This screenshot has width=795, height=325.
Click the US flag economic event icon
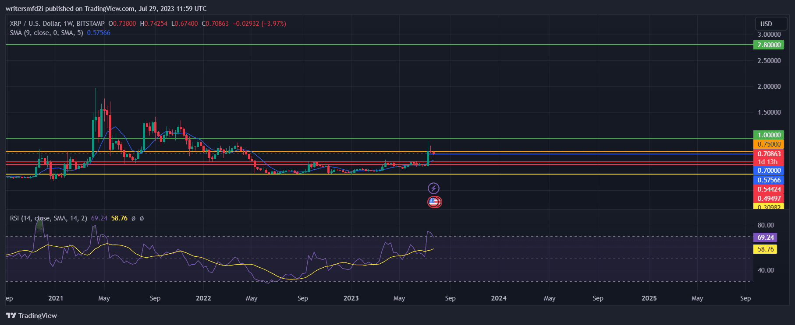click(434, 202)
